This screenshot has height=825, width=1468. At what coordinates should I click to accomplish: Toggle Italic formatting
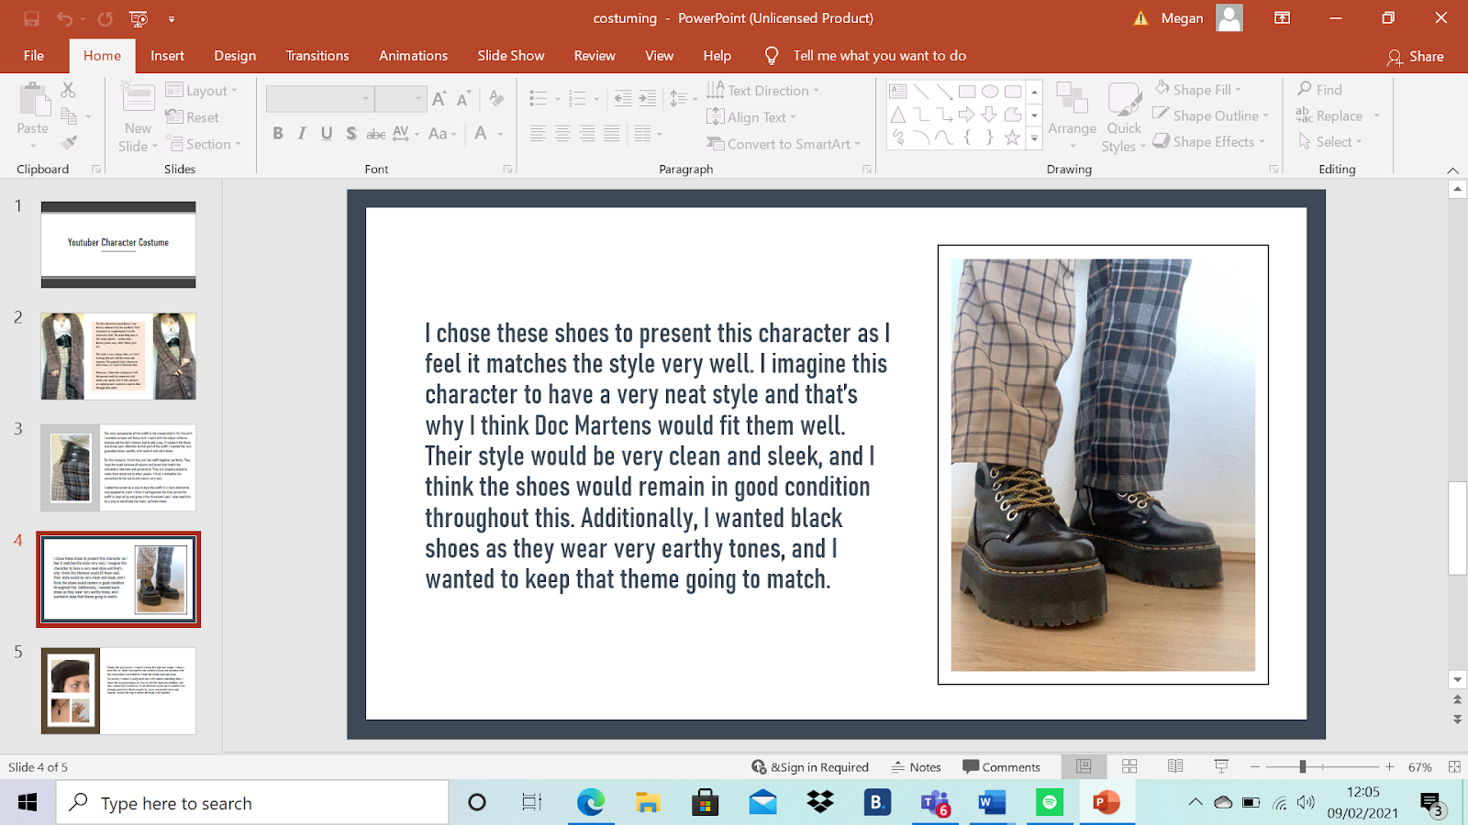[x=302, y=134]
